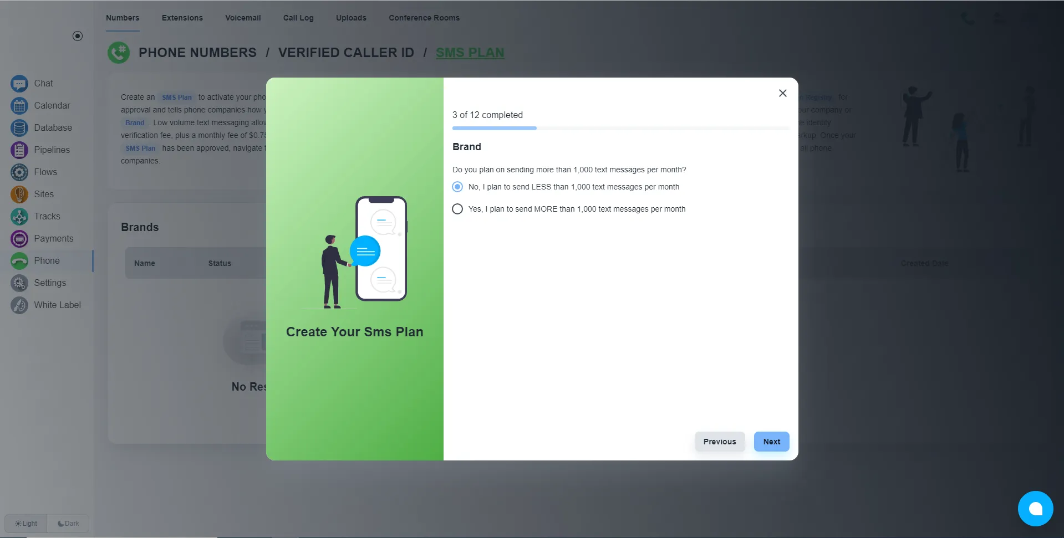Go to the Conference Rooms tab
The width and height of the screenshot is (1064, 538).
(x=424, y=18)
